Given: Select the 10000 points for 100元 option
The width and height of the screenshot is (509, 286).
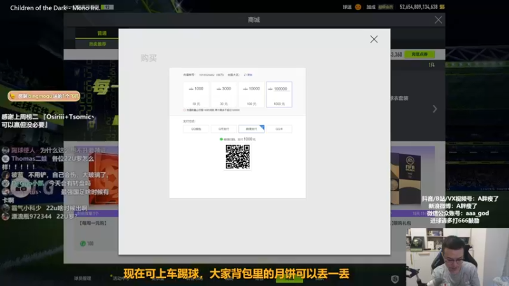Looking at the screenshot, I should [251, 94].
